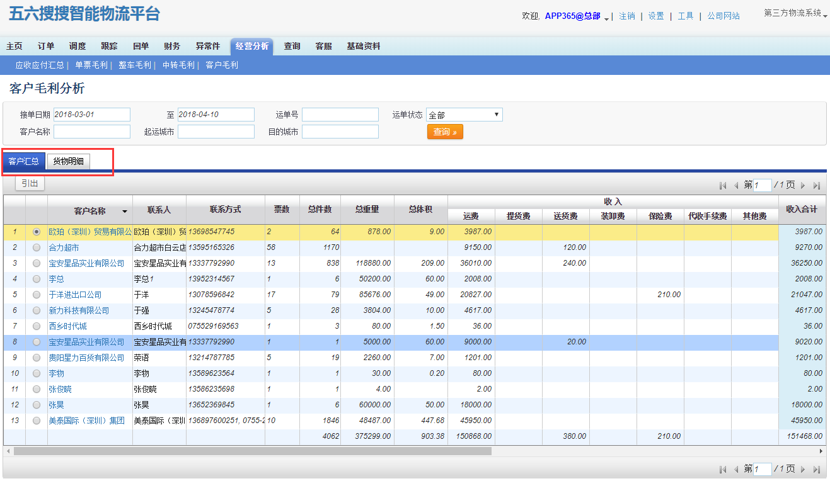Go to next page in top pager
This screenshot has width=830, height=481.
[x=803, y=186]
